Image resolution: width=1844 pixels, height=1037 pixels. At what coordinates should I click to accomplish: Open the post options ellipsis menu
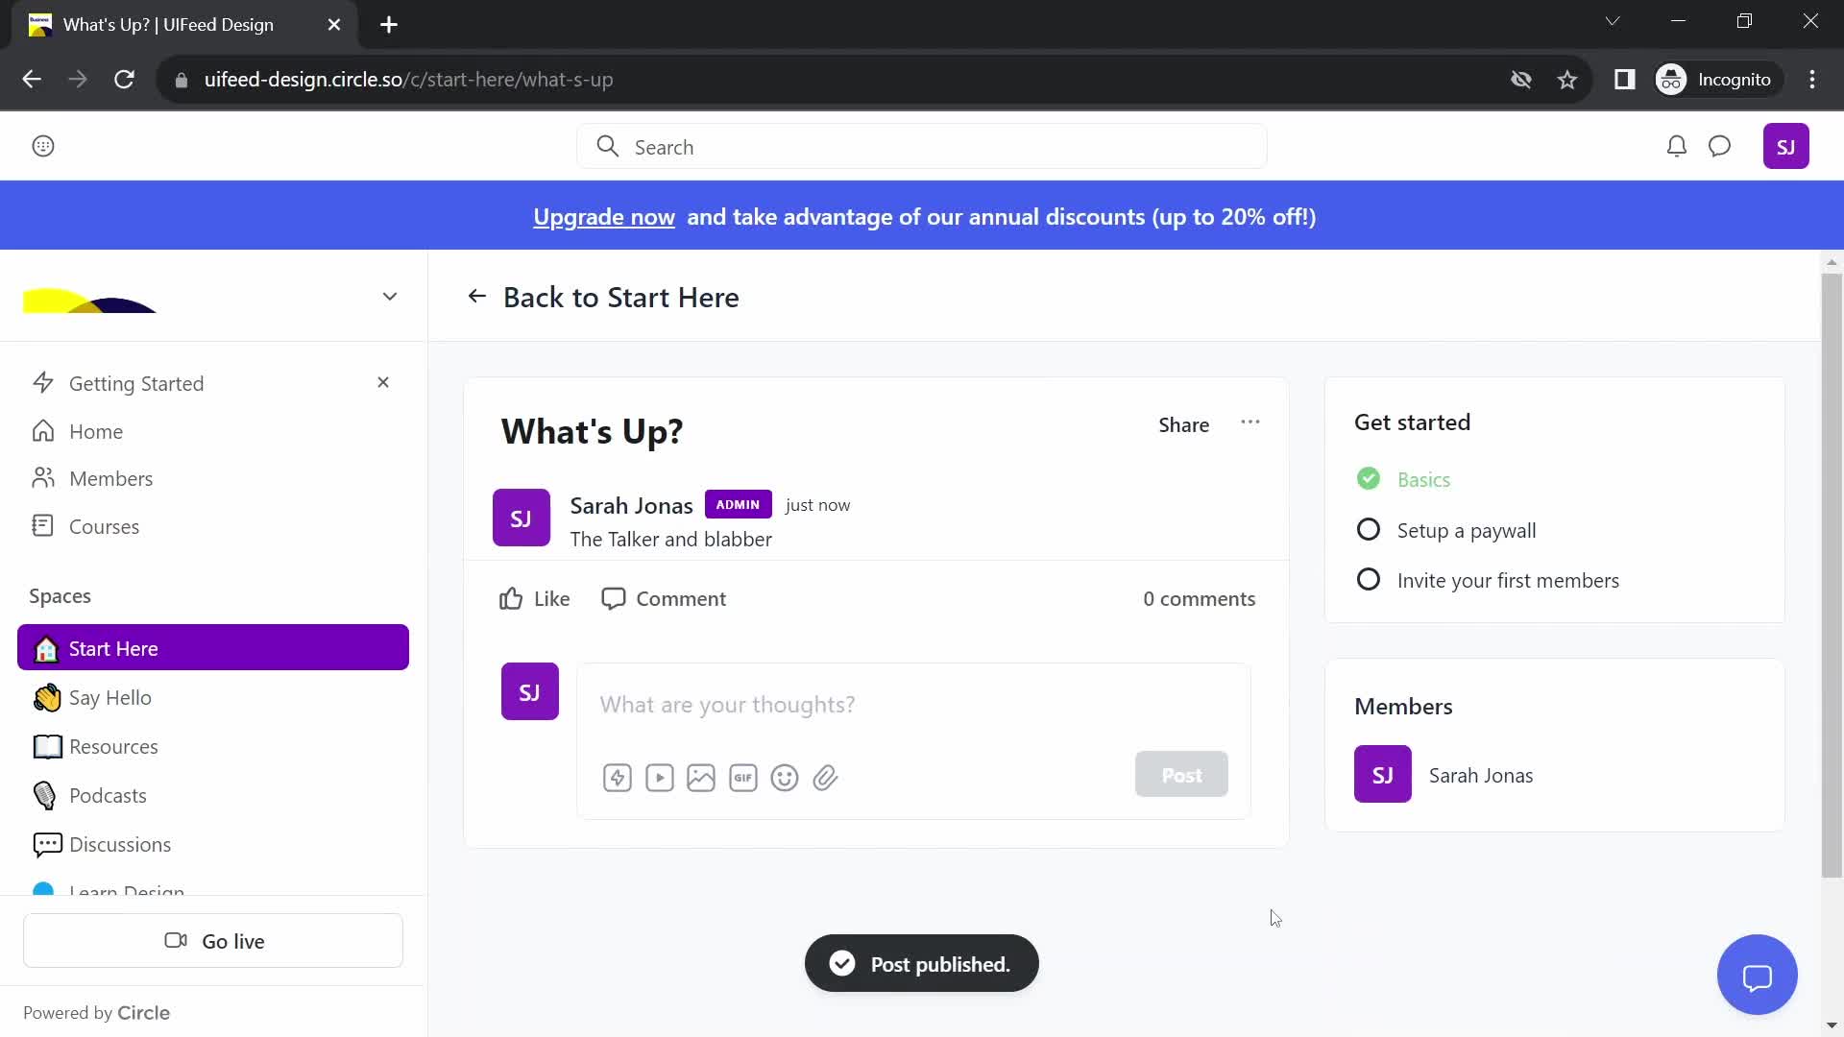[x=1250, y=423]
